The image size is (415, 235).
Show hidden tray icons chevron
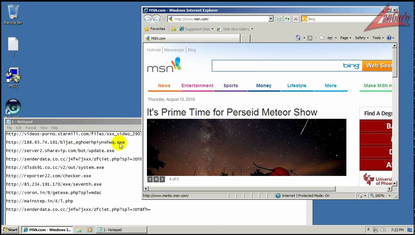tap(368, 230)
